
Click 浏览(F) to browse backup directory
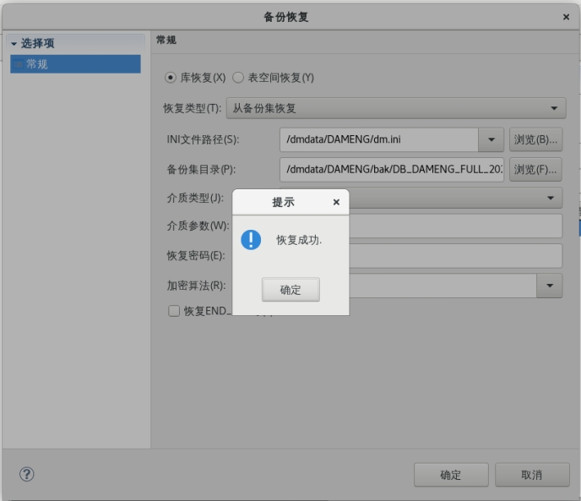tap(535, 169)
